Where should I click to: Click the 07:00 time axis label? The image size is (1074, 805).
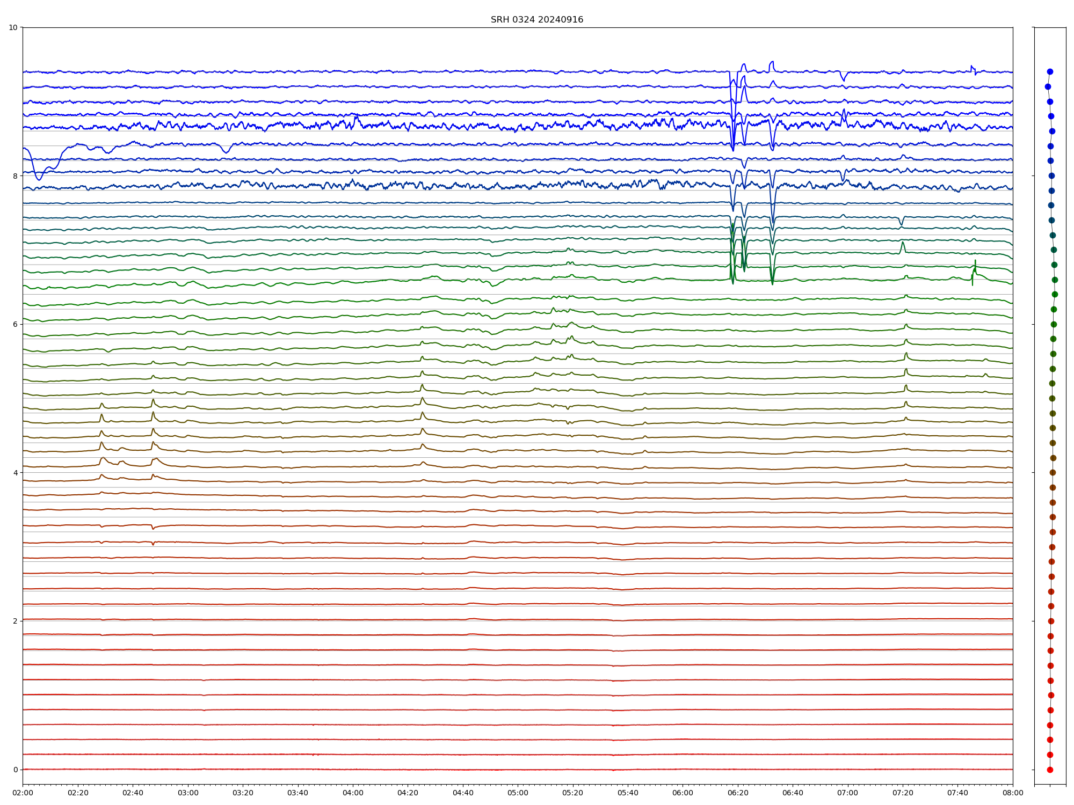[x=847, y=793]
